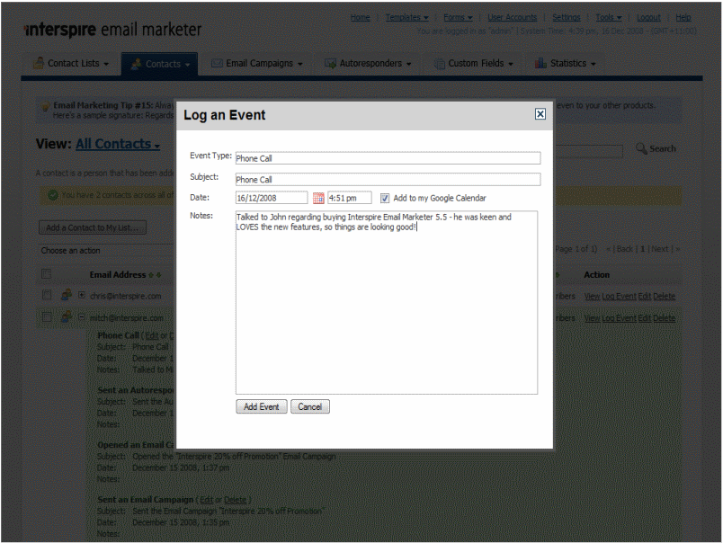This screenshot has height=543, width=723.
Task: Click the green success checkmark icon
Action: point(53,195)
